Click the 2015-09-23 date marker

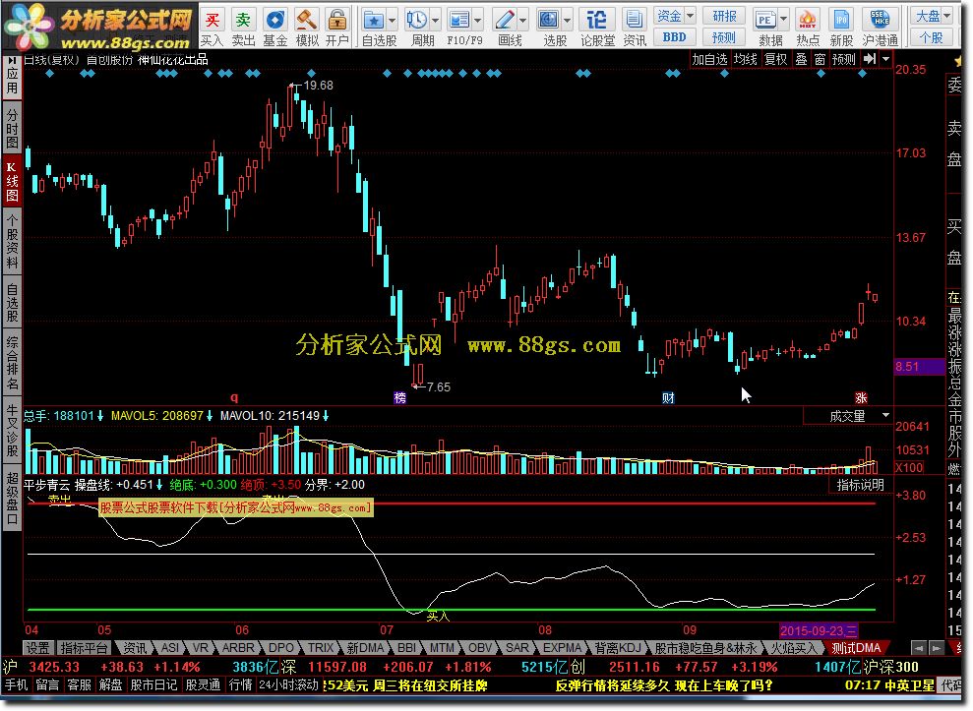pos(819,631)
